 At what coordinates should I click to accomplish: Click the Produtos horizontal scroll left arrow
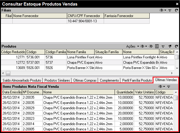(3, 73)
